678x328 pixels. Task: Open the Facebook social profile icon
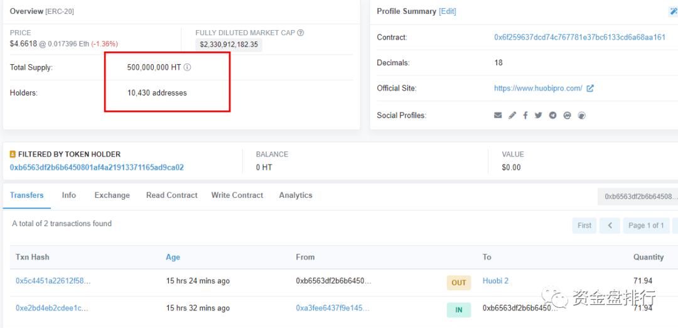(525, 116)
